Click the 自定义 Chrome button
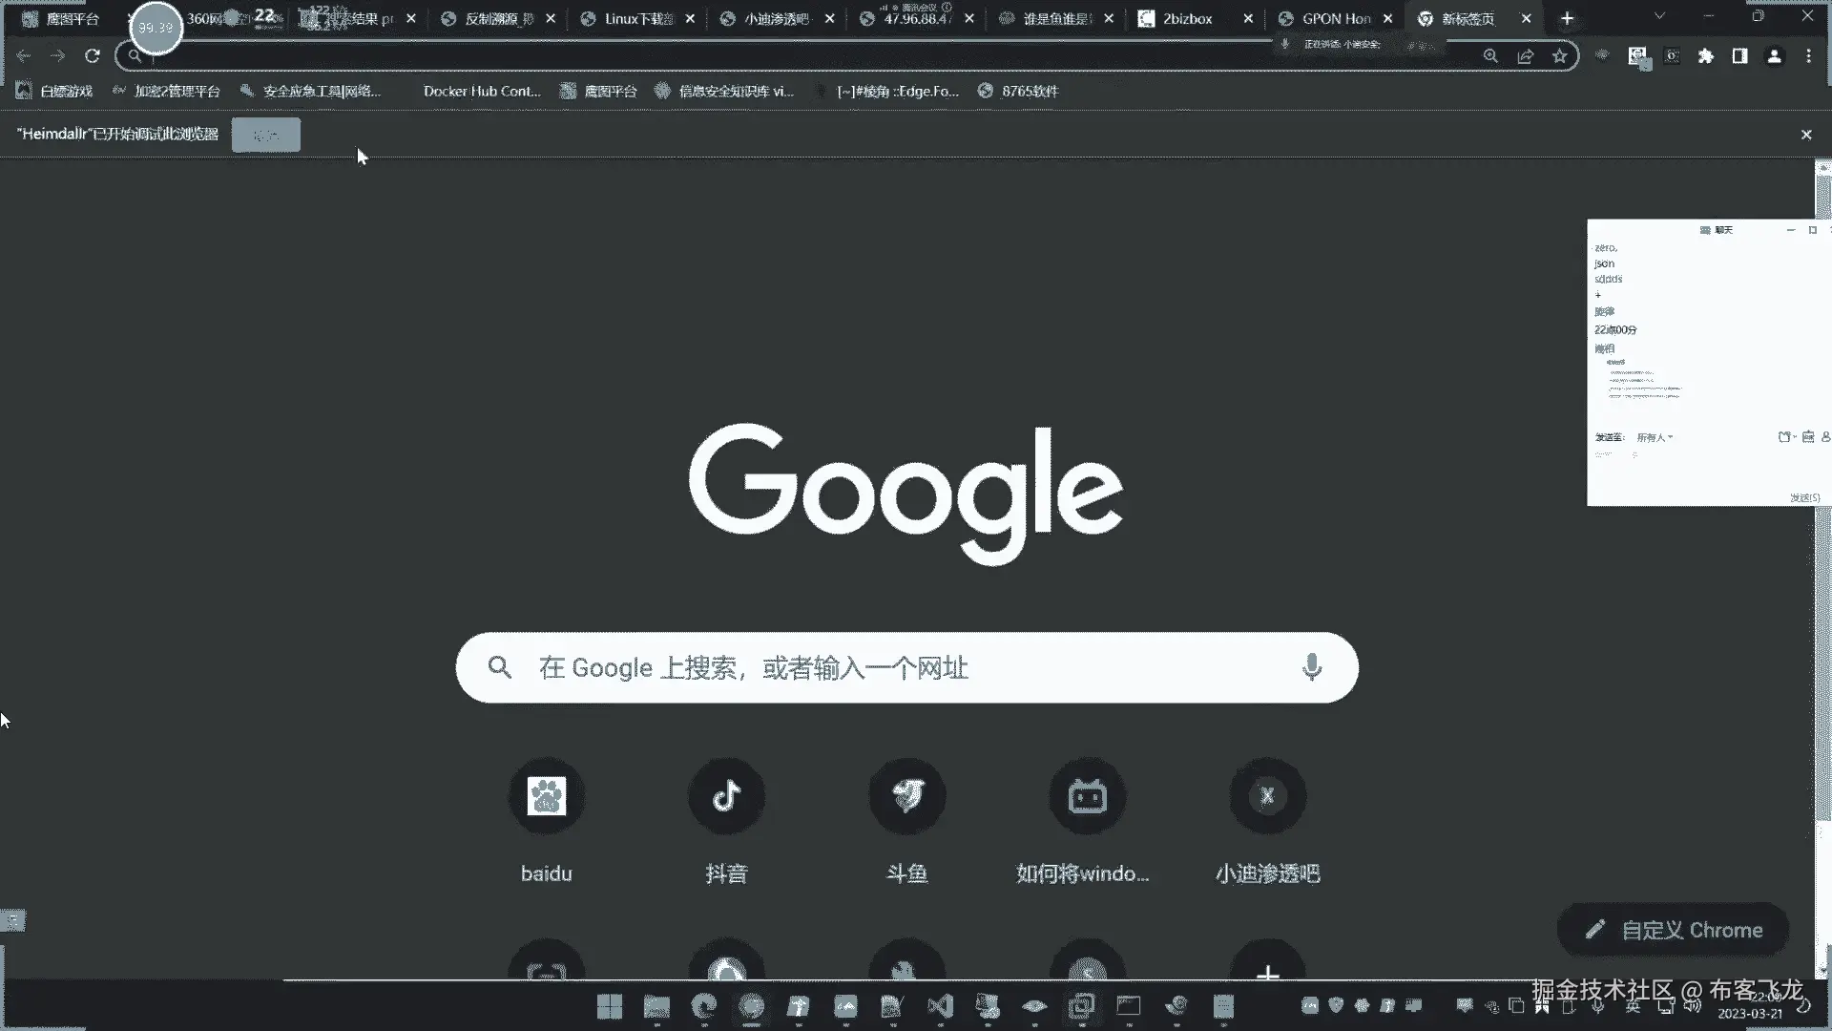Viewport: 1832px width, 1031px height. (x=1674, y=930)
